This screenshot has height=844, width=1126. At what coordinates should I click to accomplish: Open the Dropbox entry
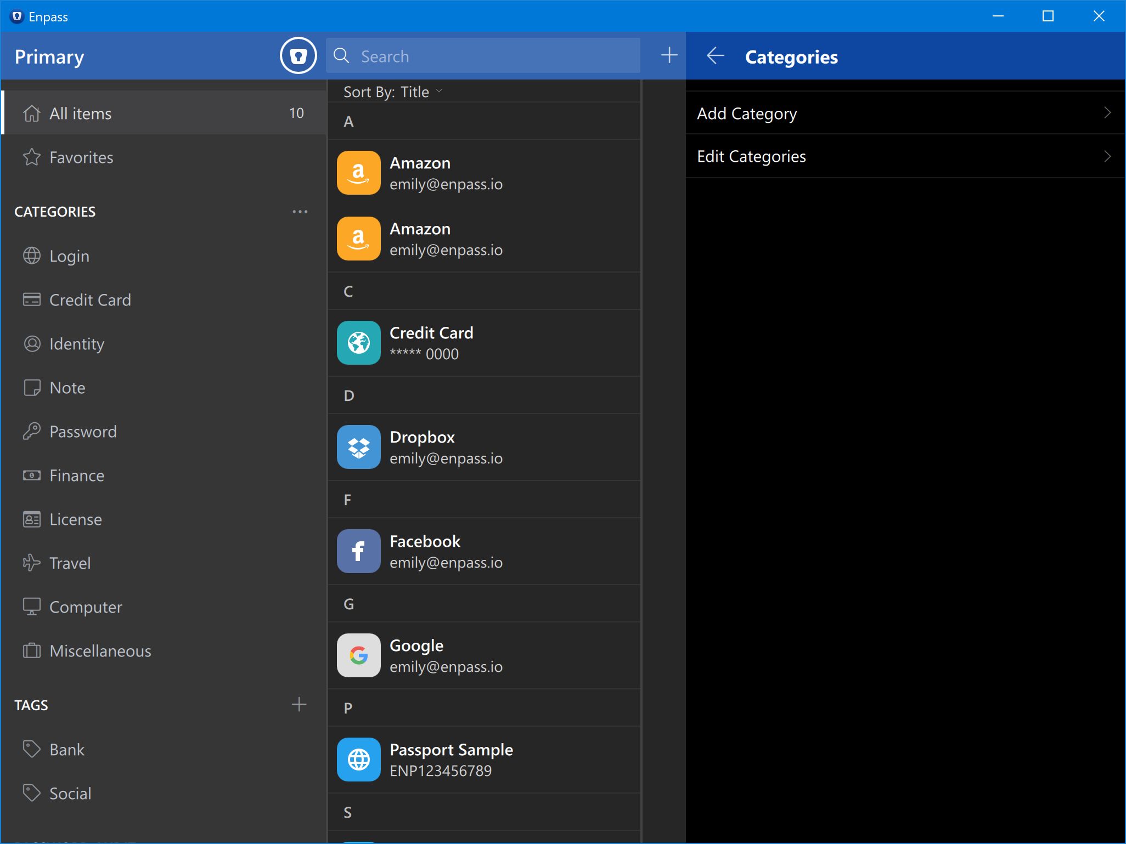point(485,447)
